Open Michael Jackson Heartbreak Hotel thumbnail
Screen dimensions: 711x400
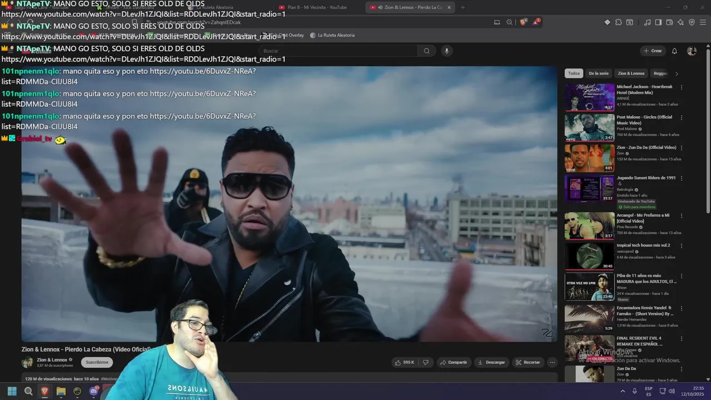[589, 97]
